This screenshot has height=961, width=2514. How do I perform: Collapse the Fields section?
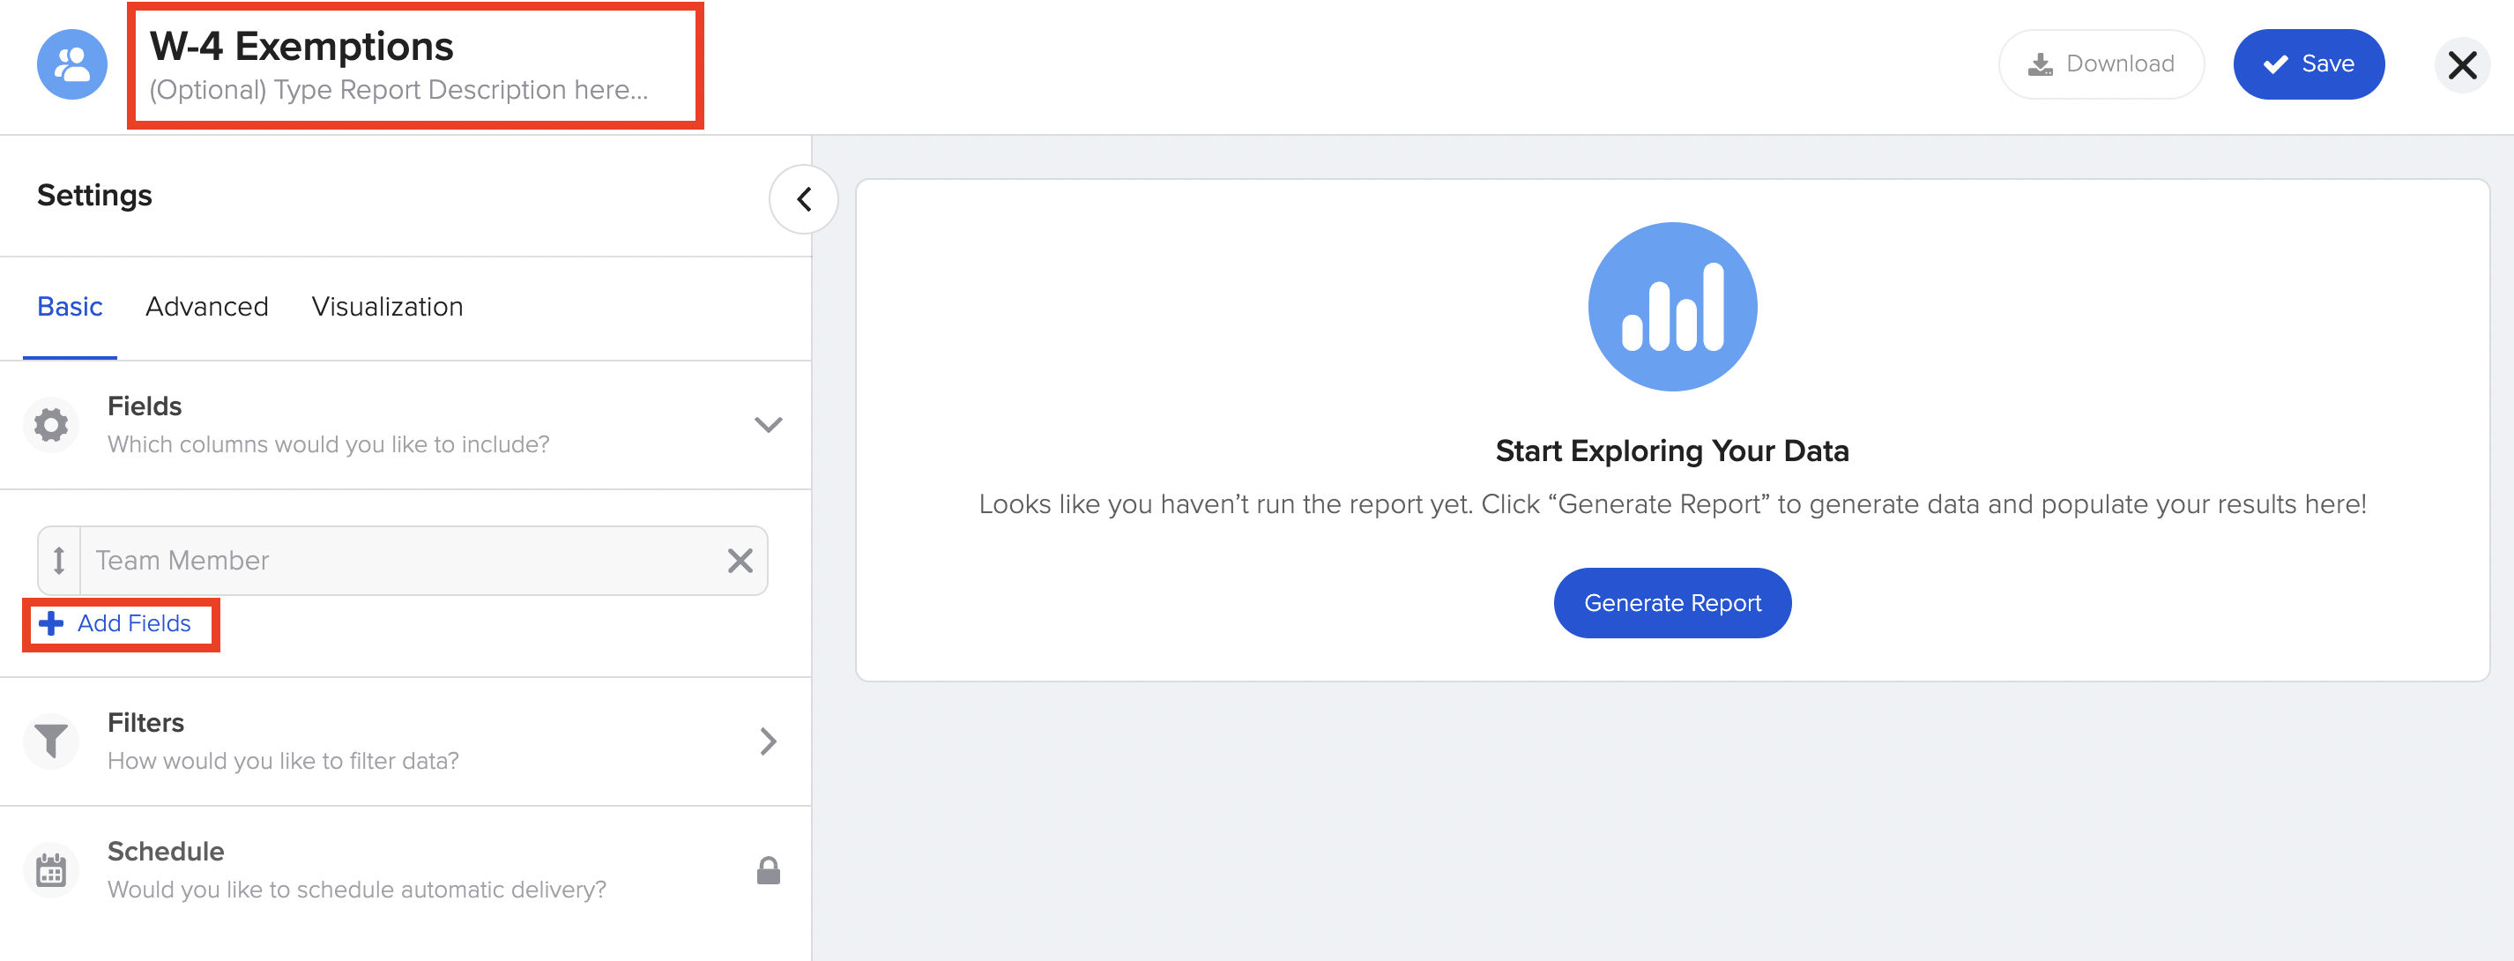[768, 424]
